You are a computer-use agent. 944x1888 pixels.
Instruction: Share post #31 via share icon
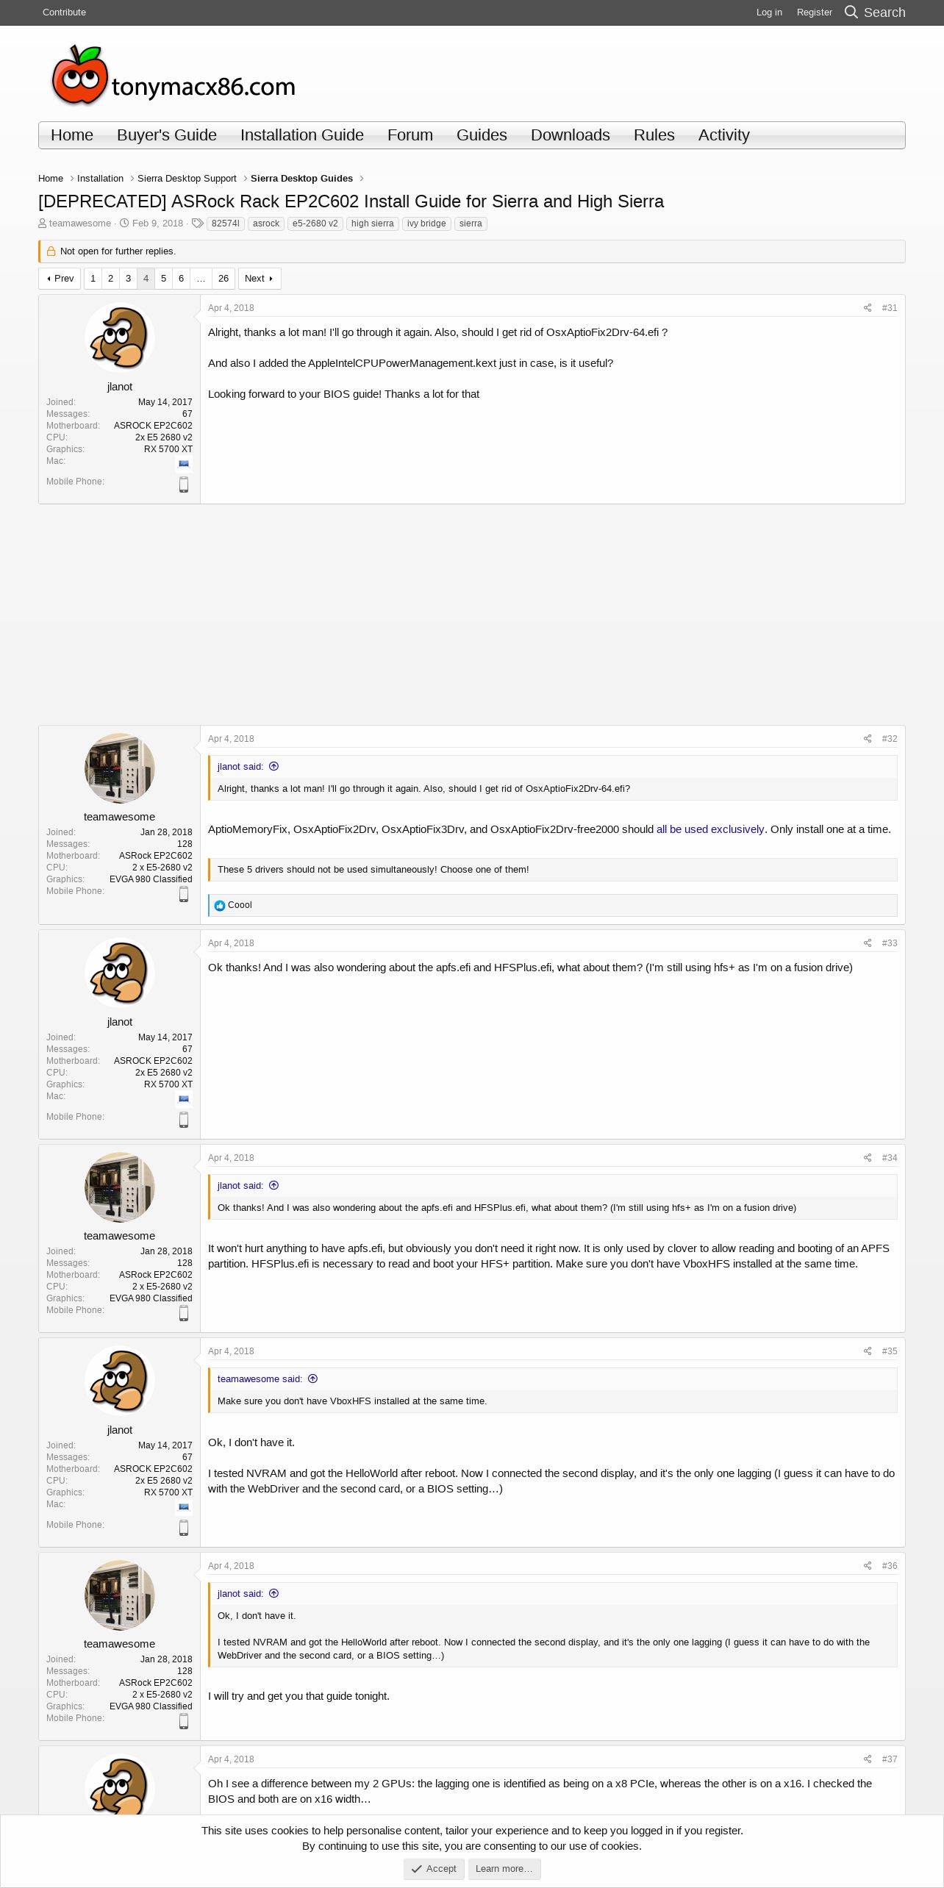coord(868,308)
